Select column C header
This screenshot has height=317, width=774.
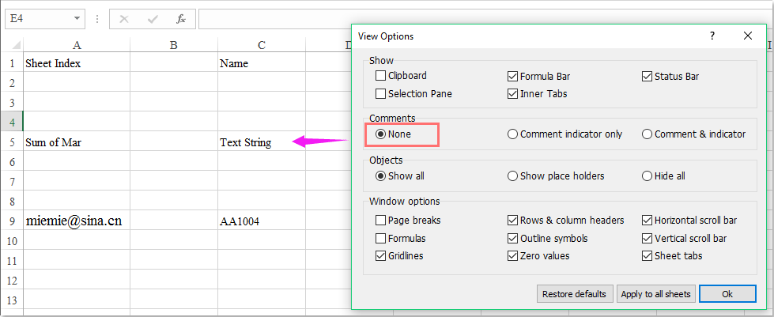[x=261, y=45]
